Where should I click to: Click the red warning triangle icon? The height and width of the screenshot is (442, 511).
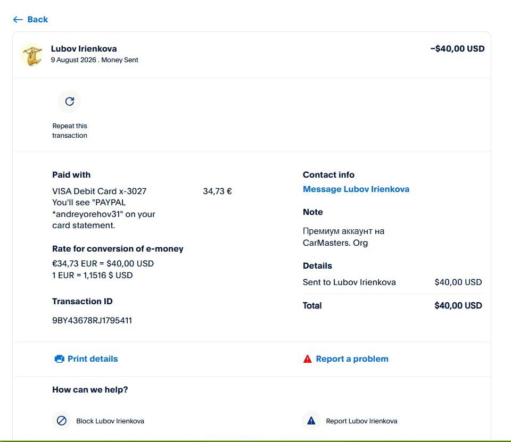[307, 358]
